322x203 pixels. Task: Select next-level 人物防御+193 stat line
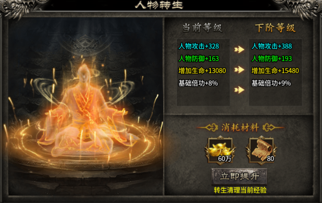coord(271,58)
